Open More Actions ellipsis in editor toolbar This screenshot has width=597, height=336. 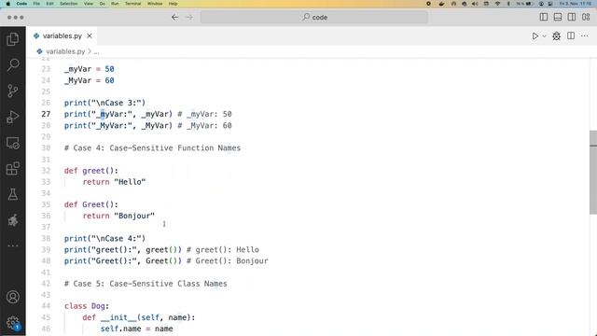point(585,35)
